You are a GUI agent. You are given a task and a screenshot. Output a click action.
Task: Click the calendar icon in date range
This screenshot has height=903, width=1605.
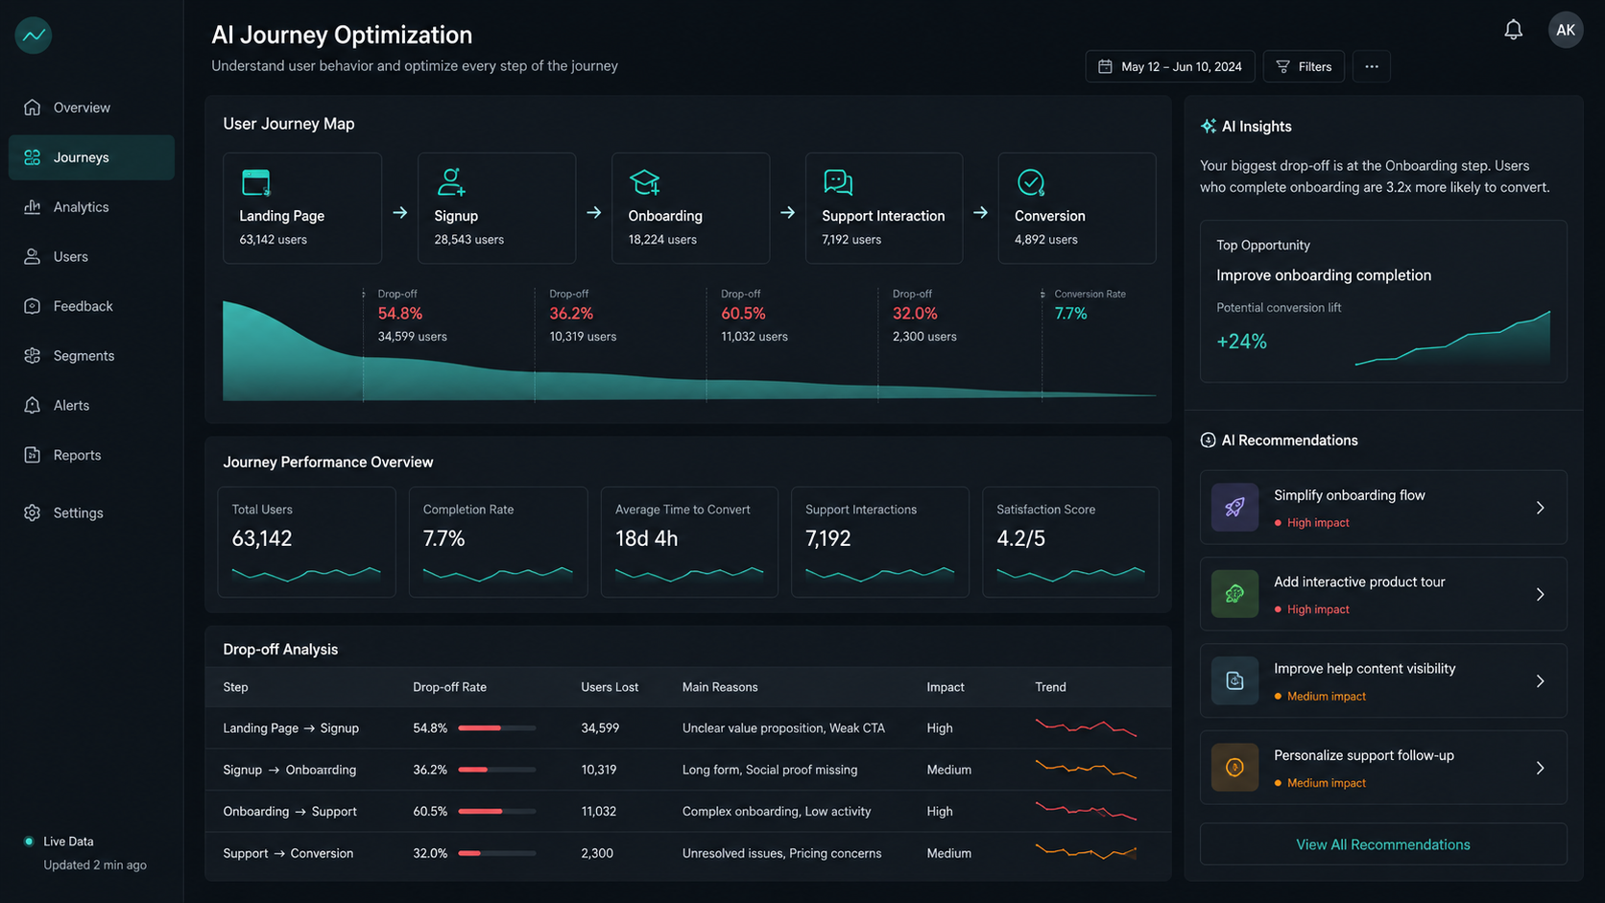click(x=1105, y=66)
